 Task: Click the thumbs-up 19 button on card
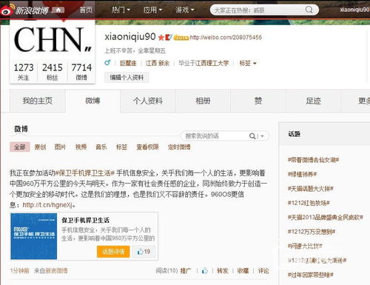pos(144,252)
